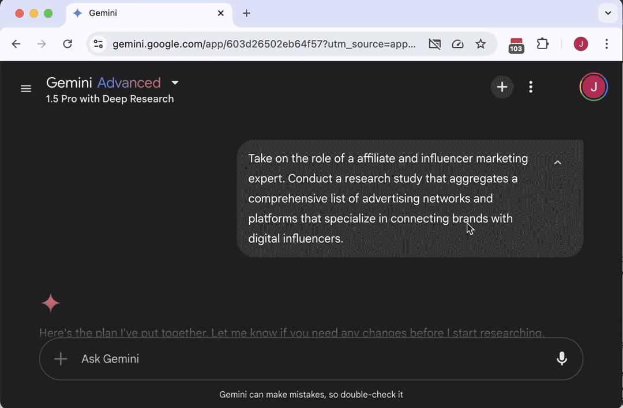Start a new chat with plus button
This screenshot has width=623, height=408.
502,87
